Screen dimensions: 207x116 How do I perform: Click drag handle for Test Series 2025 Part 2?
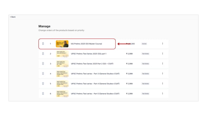point(43,63)
